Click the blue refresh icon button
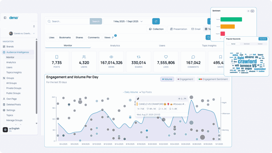 [x=156, y=21]
